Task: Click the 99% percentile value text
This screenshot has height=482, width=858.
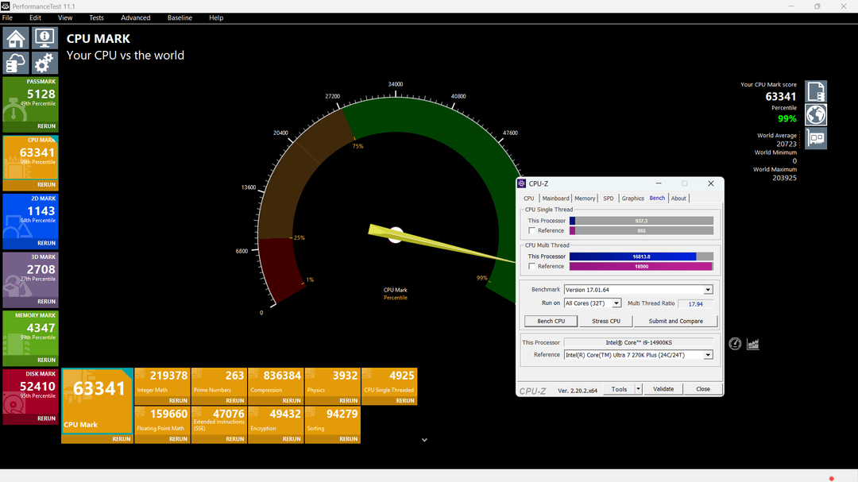Action: pos(786,119)
